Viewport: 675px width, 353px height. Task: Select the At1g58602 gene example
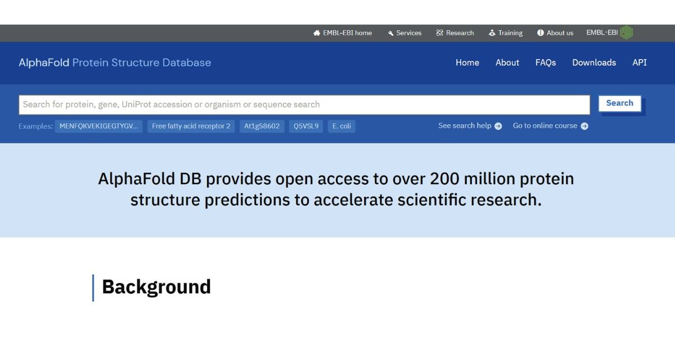tap(261, 126)
